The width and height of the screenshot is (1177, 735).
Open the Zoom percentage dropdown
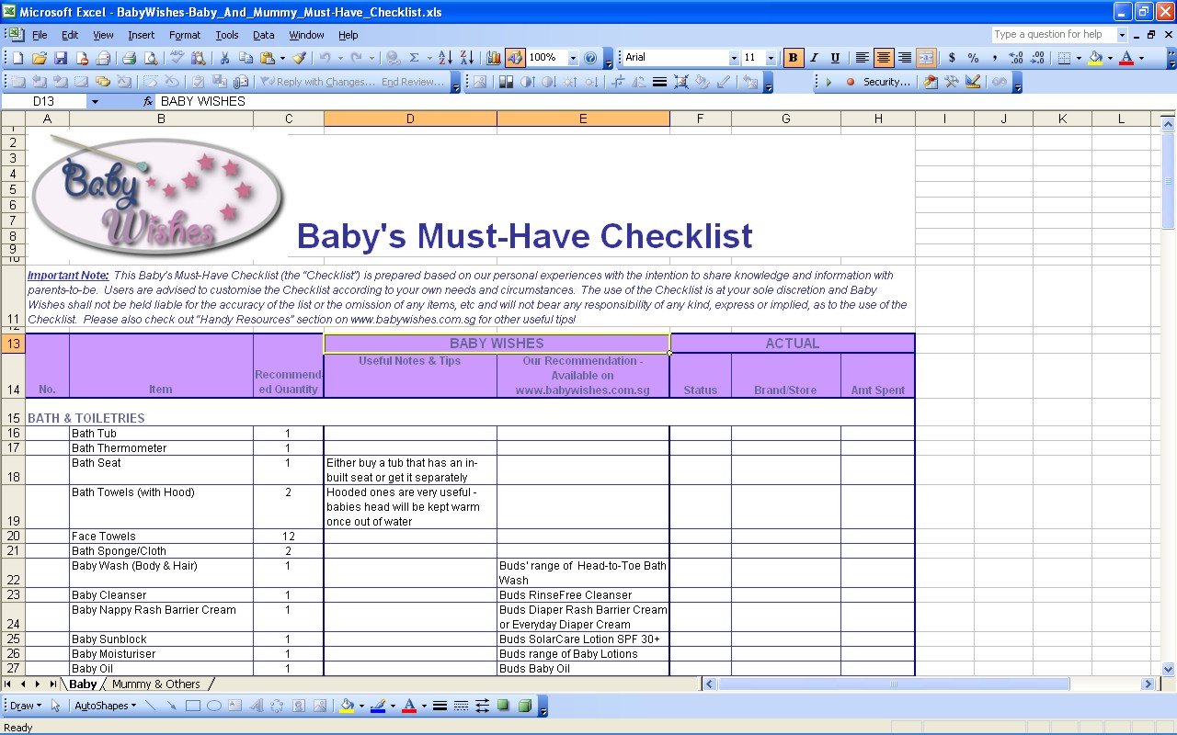pos(573,58)
